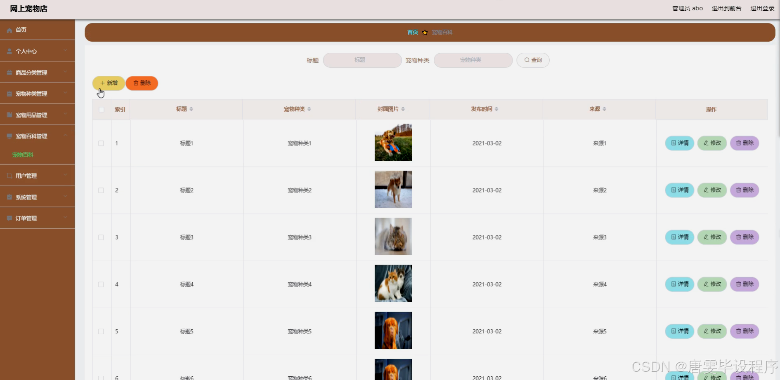Expand the 订单管理 menu chevron
780x380 pixels.
tap(65, 218)
